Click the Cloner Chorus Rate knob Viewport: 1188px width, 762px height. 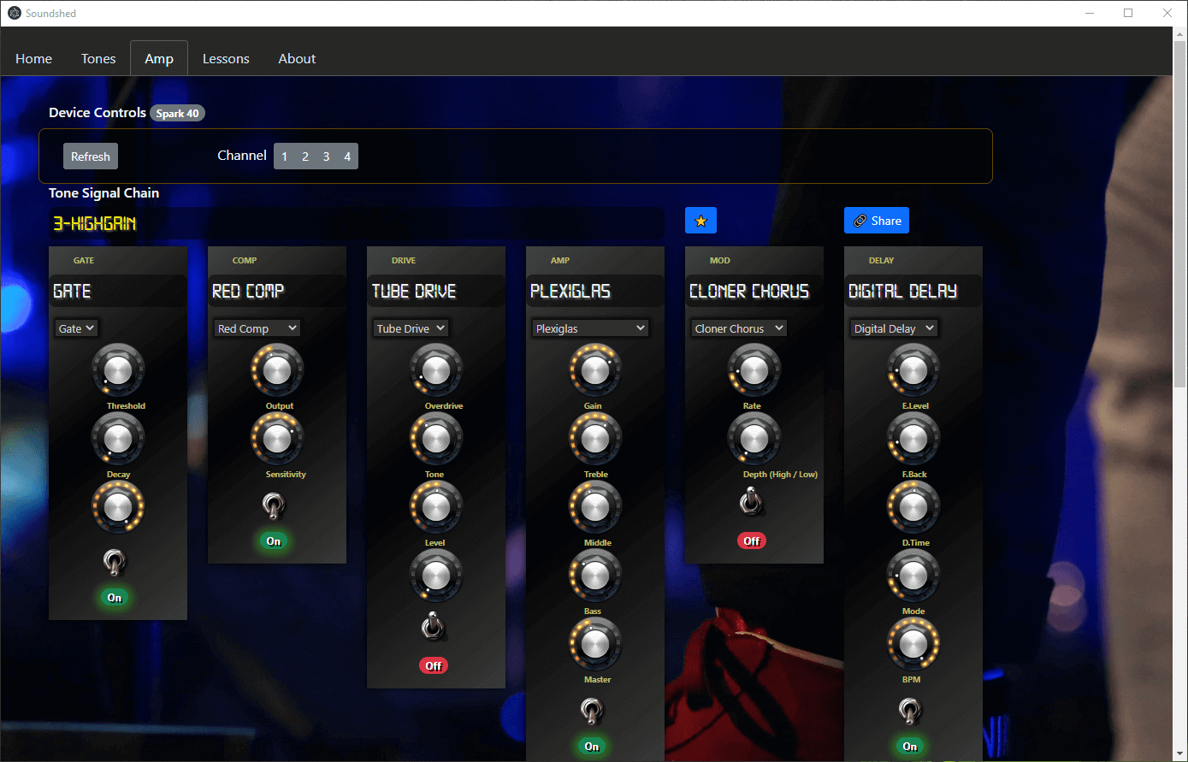coord(754,369)
